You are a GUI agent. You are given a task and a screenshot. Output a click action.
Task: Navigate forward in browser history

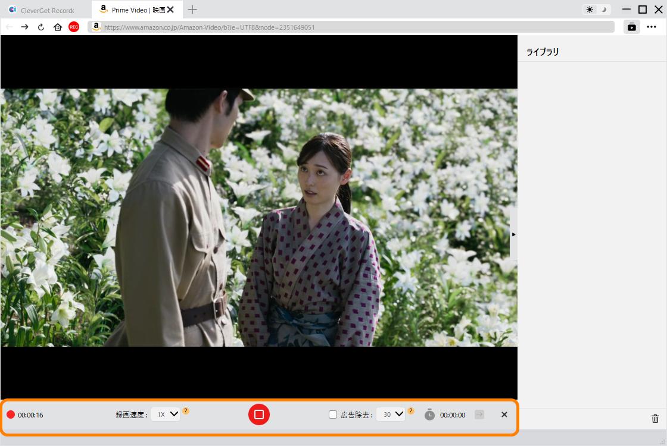point(24,27)
